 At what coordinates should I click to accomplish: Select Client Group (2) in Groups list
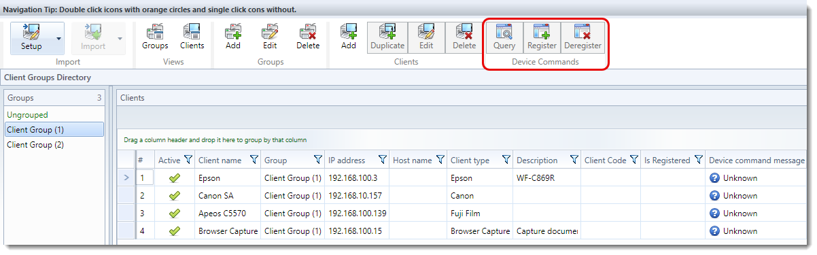tap(54, 145)
